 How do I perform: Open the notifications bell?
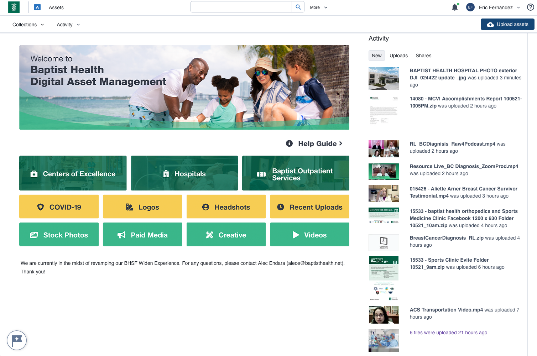455,7
